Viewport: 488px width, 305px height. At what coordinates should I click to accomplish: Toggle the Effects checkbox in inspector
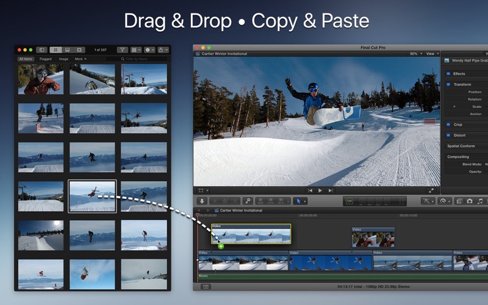(448, 74)
